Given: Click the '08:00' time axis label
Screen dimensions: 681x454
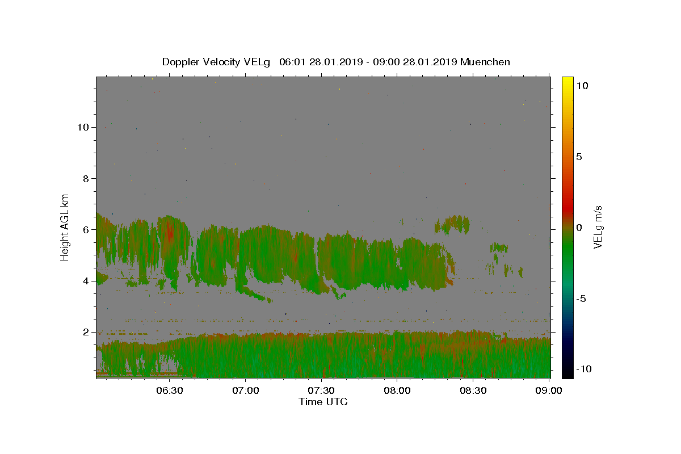Looking at the screenshot, I should 397,390.
